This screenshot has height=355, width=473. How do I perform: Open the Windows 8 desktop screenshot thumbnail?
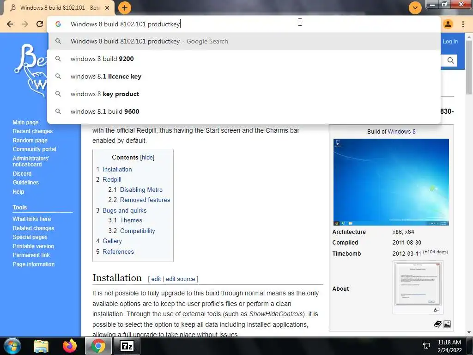coord(391,182)
